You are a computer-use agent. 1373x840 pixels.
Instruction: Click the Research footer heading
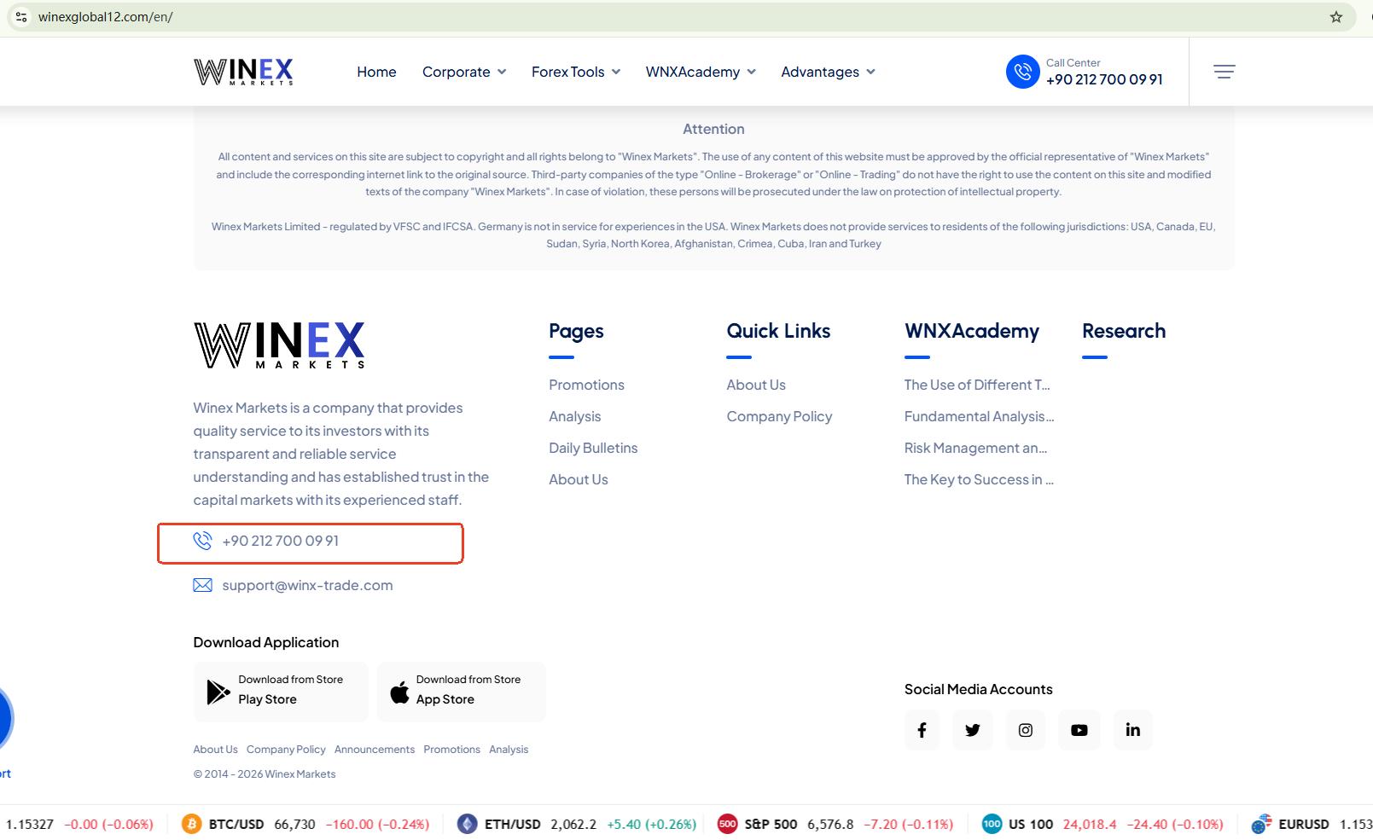click(x=1124, y=331)
